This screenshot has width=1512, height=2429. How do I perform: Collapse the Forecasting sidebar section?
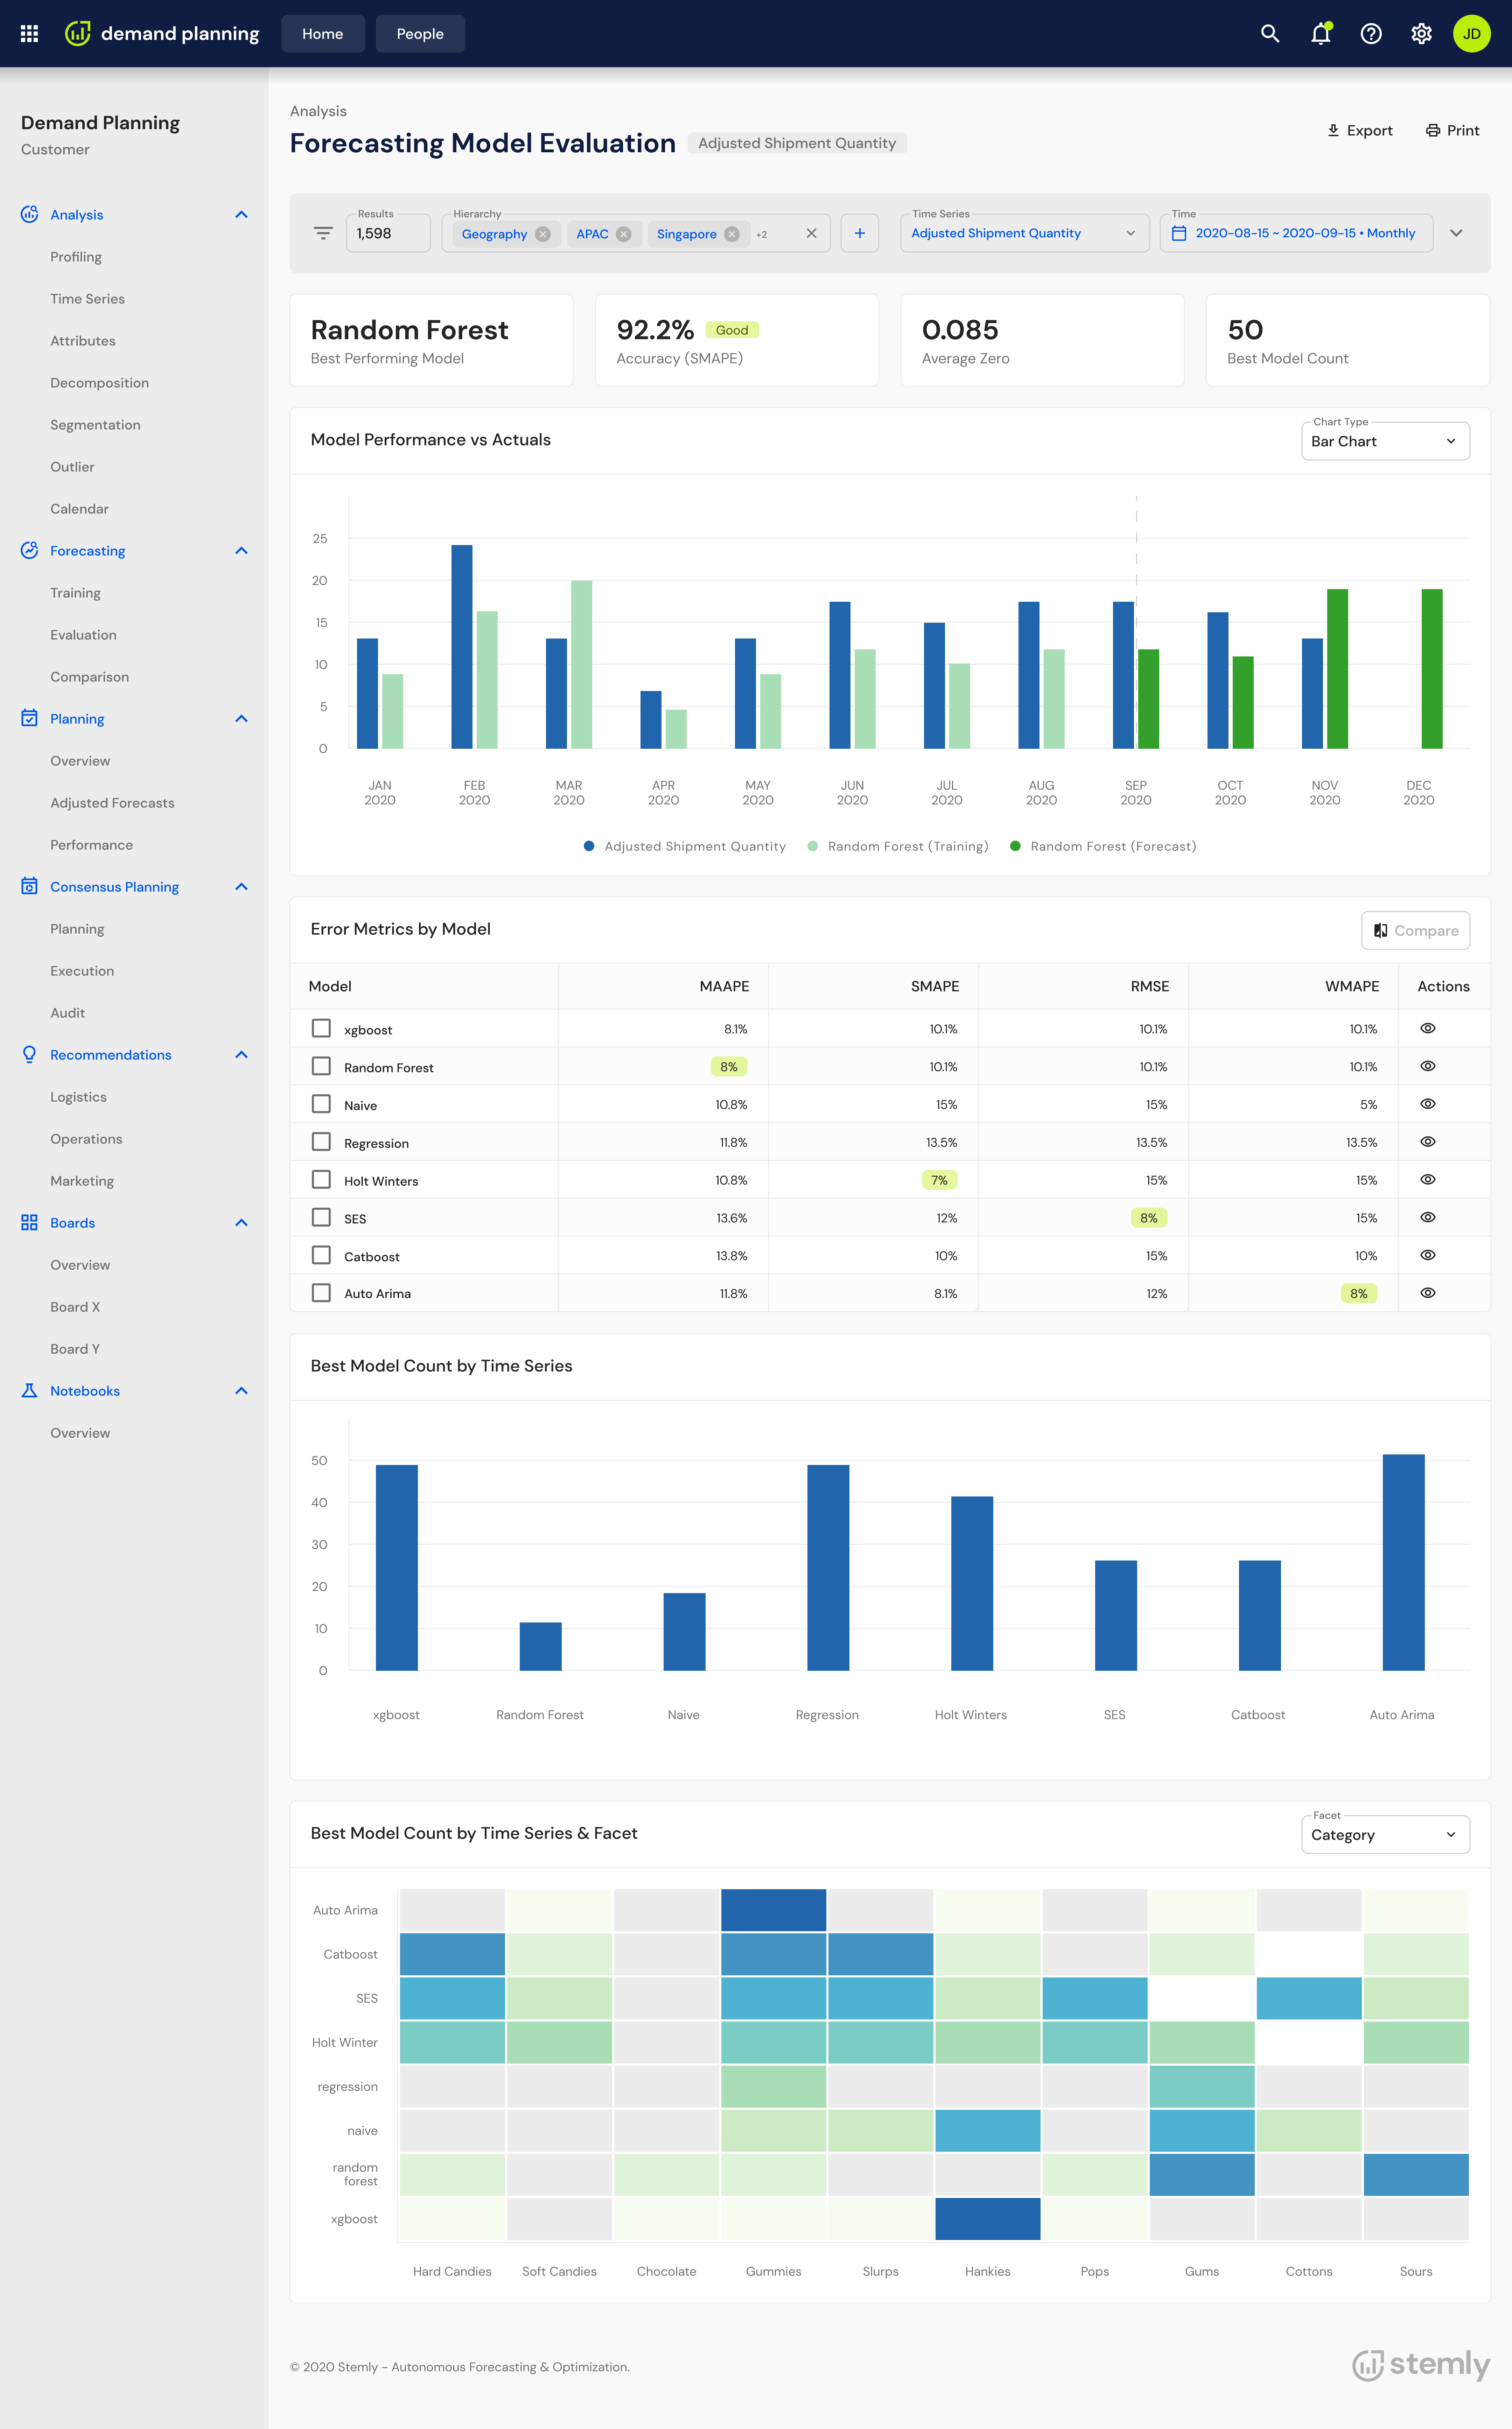pos(241,551)
